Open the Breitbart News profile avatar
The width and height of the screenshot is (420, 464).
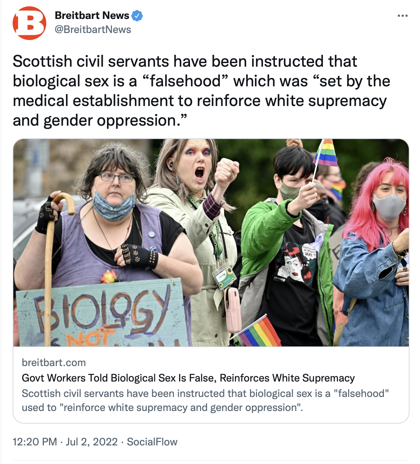click(x=29, y=23)
